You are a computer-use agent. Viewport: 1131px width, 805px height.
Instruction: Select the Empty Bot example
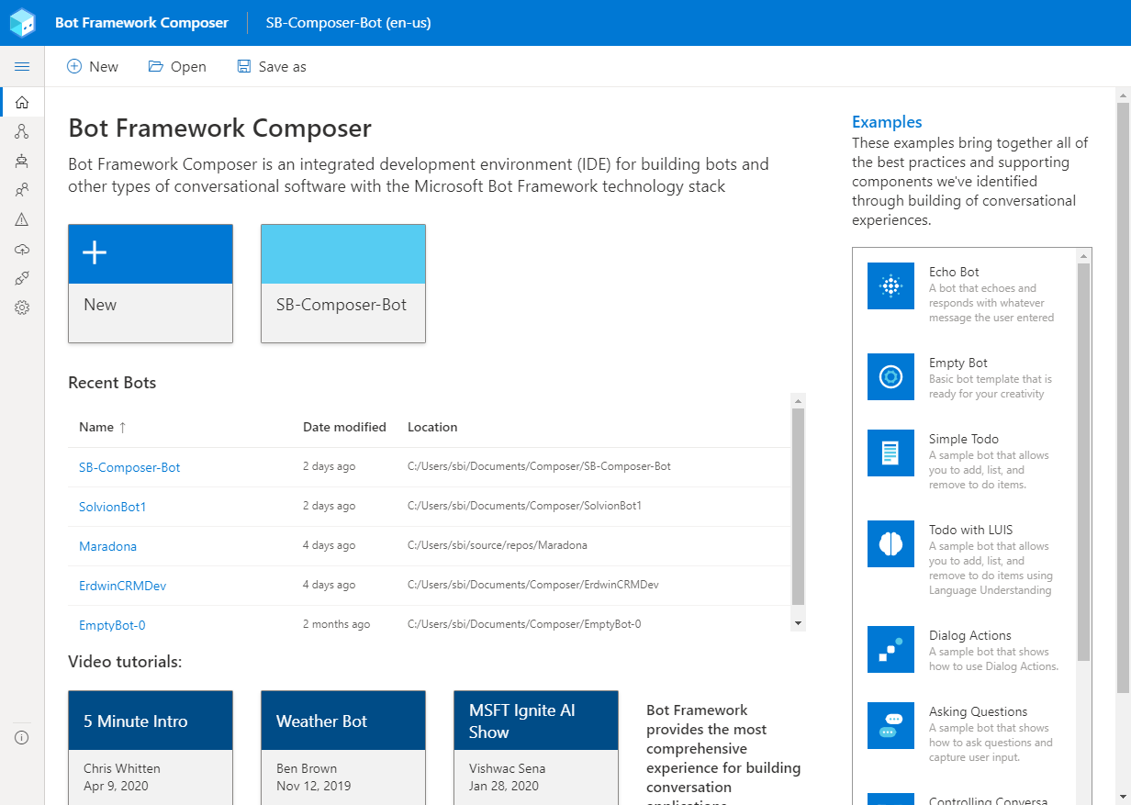click(964, 377)
